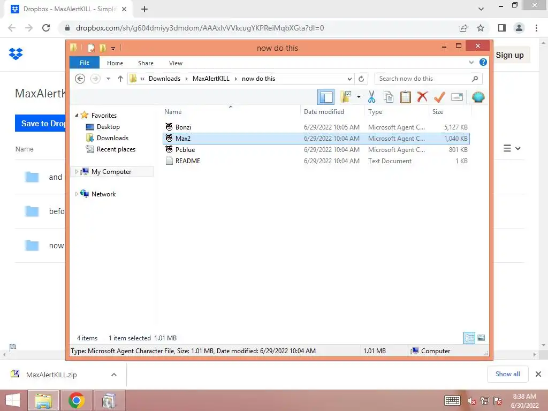Open Dropbox list view options dropdown
Viewport: 548px width, 411px height.
(512, 149)
